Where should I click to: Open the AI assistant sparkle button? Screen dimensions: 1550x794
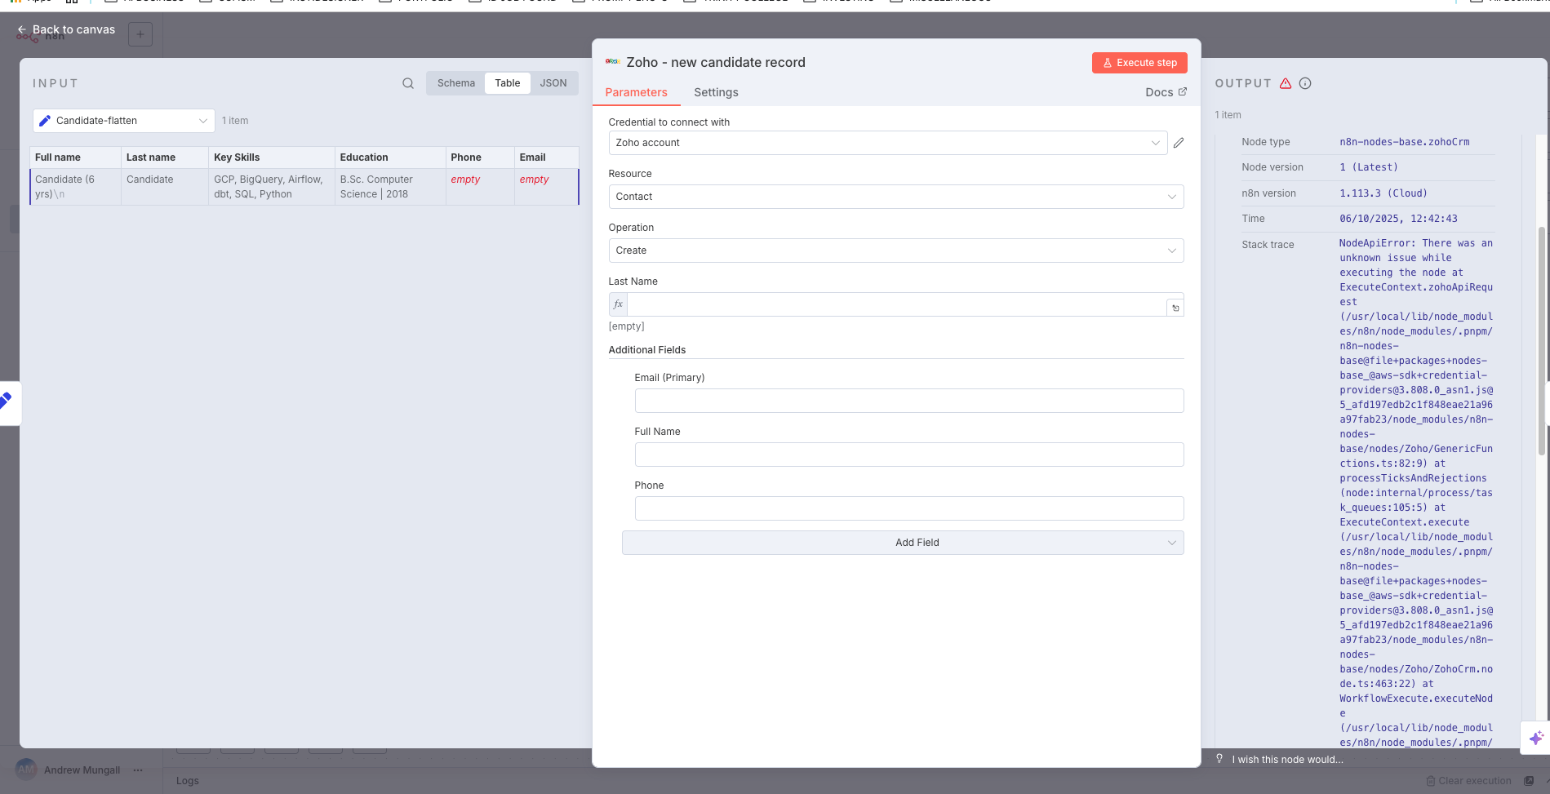tap(1535, 738)
